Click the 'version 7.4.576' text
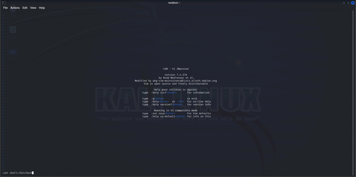The width and height of the screenshot is (356, 177). tap(176, 75)
